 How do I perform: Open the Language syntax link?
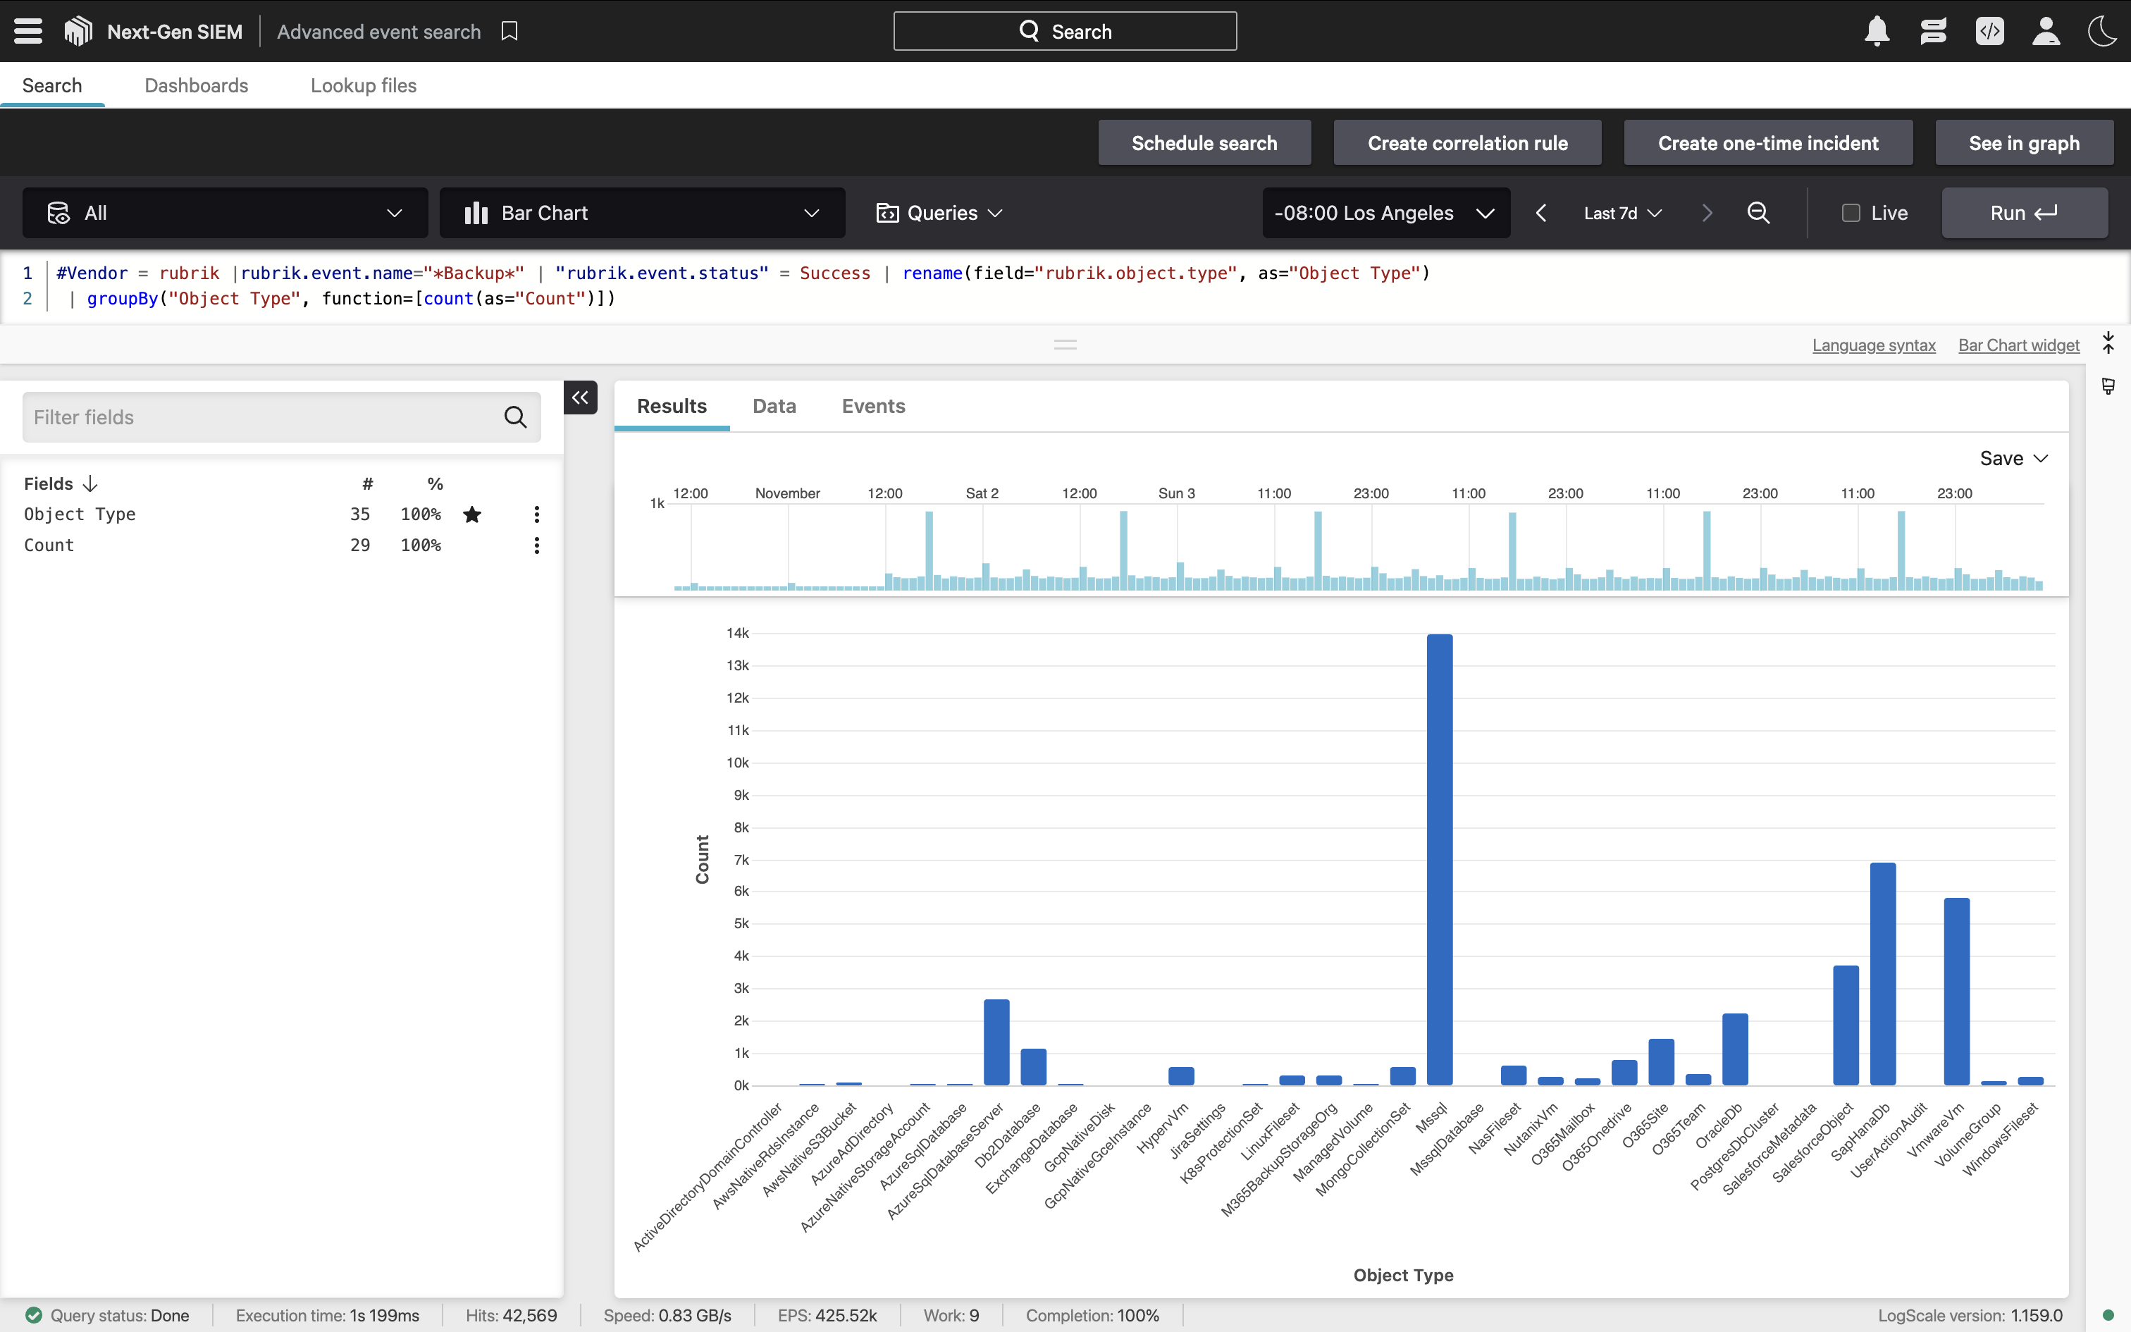(x=1873, y=345)
